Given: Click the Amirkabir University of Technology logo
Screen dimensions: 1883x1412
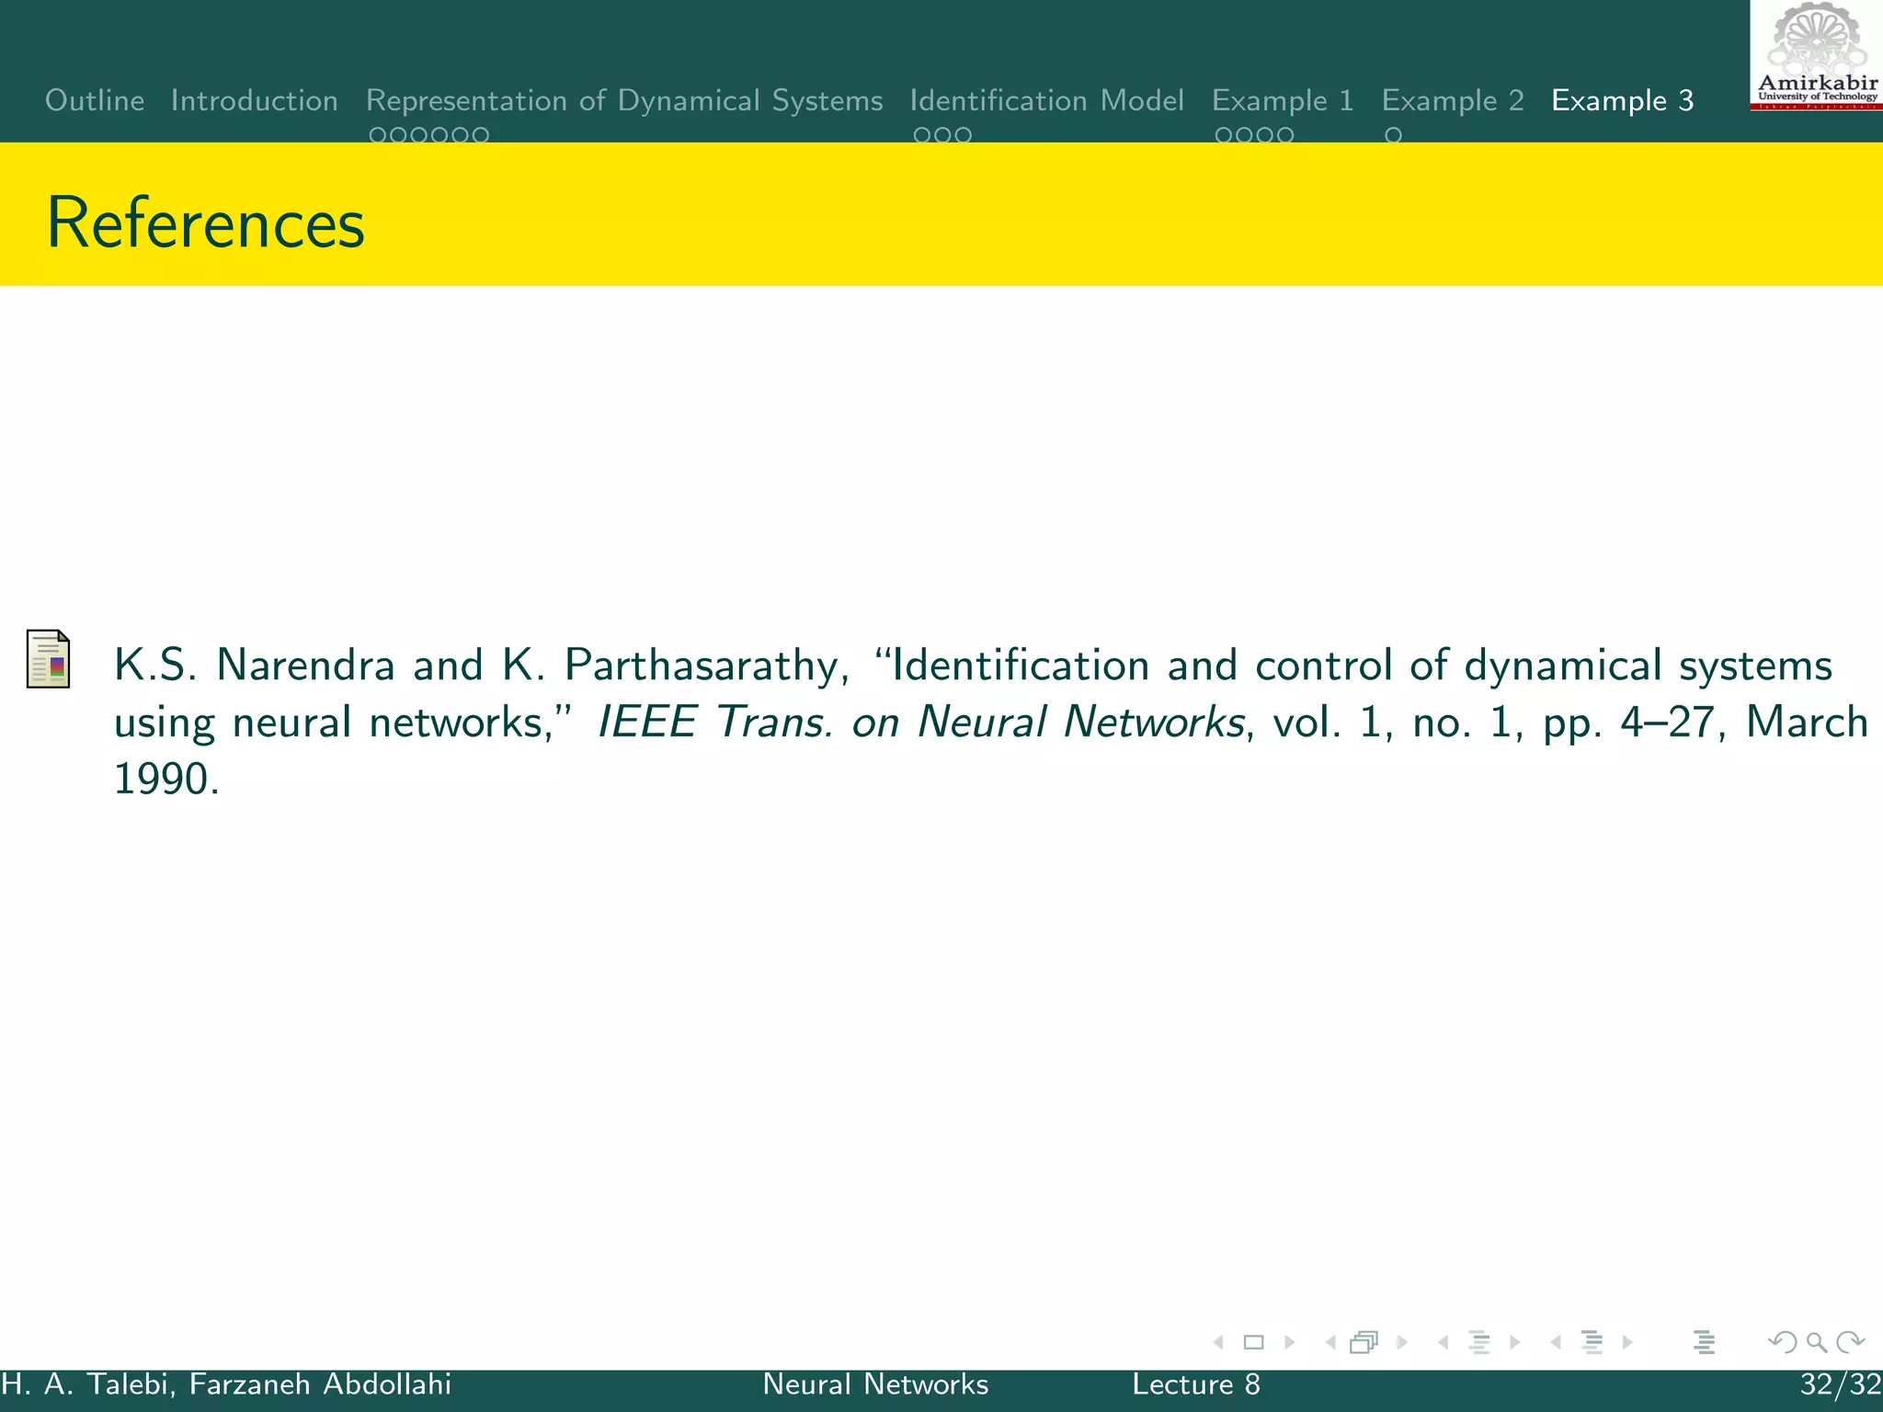Looking at the screenshot, I should [1817, 56].
